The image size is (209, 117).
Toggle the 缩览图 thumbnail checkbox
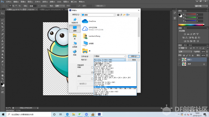point(78,84)
